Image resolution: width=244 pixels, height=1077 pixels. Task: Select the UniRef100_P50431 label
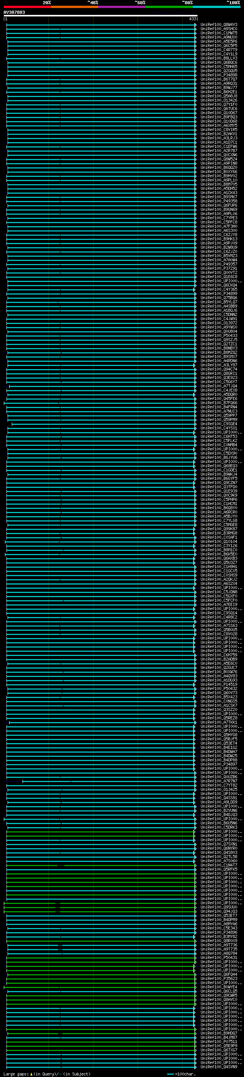(x=219, y=957)
